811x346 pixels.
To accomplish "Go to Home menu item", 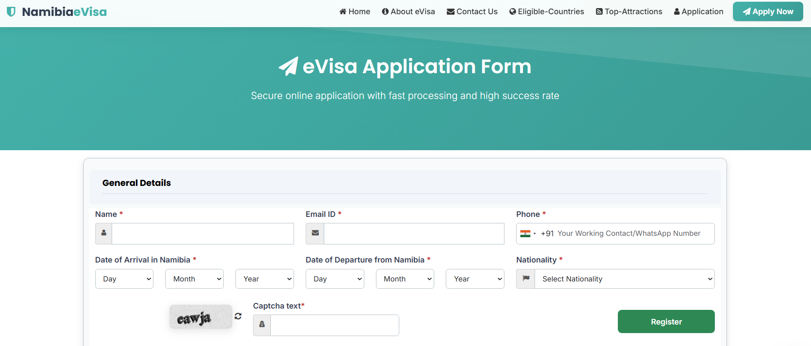I will point(355,12).
